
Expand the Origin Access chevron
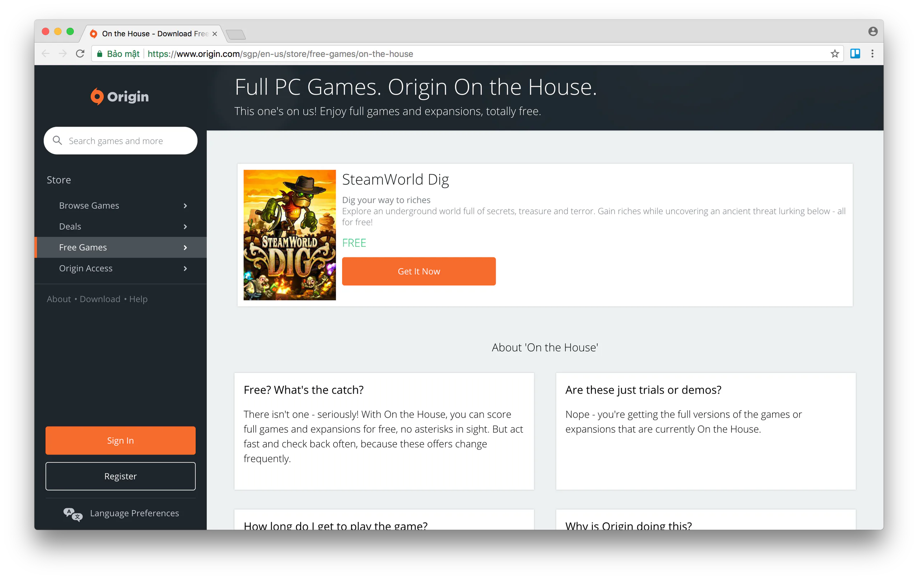(185, 269)
